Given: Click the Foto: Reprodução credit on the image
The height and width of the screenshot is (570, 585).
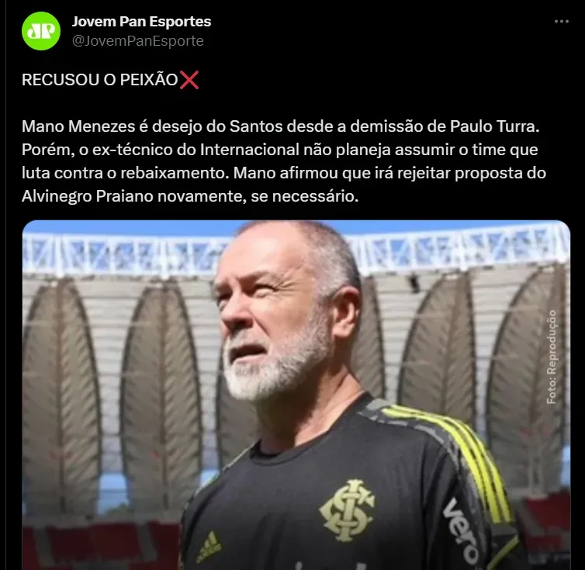Looking at the screenshot, I should pos(552,357).
